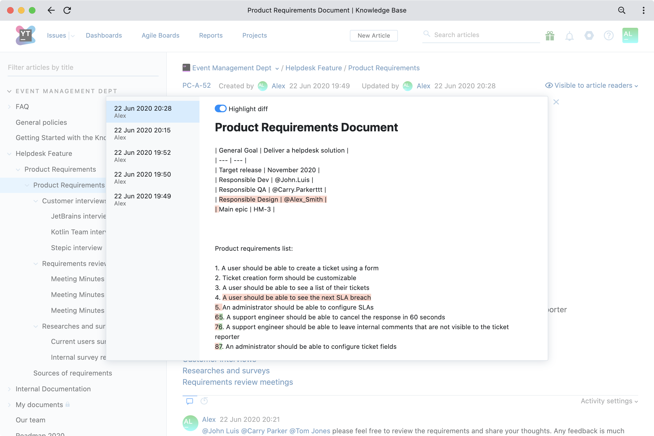
Task: Click the Alex author link after Updated by
Action: point(423,86)
